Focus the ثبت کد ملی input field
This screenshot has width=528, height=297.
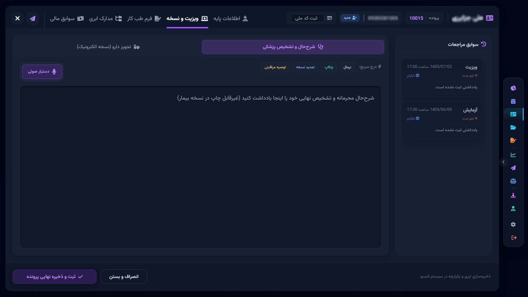click(308, 18)
